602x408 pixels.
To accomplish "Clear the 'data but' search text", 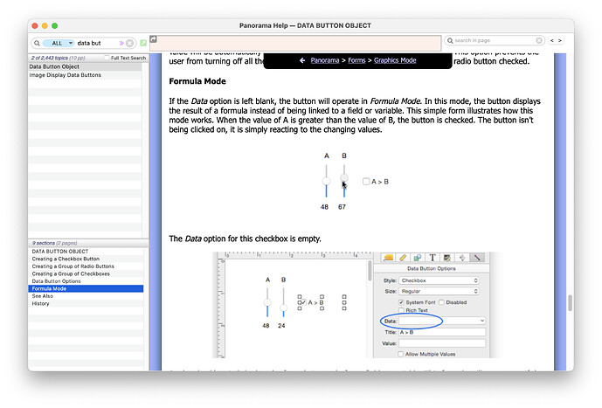I will click(130, 43).
